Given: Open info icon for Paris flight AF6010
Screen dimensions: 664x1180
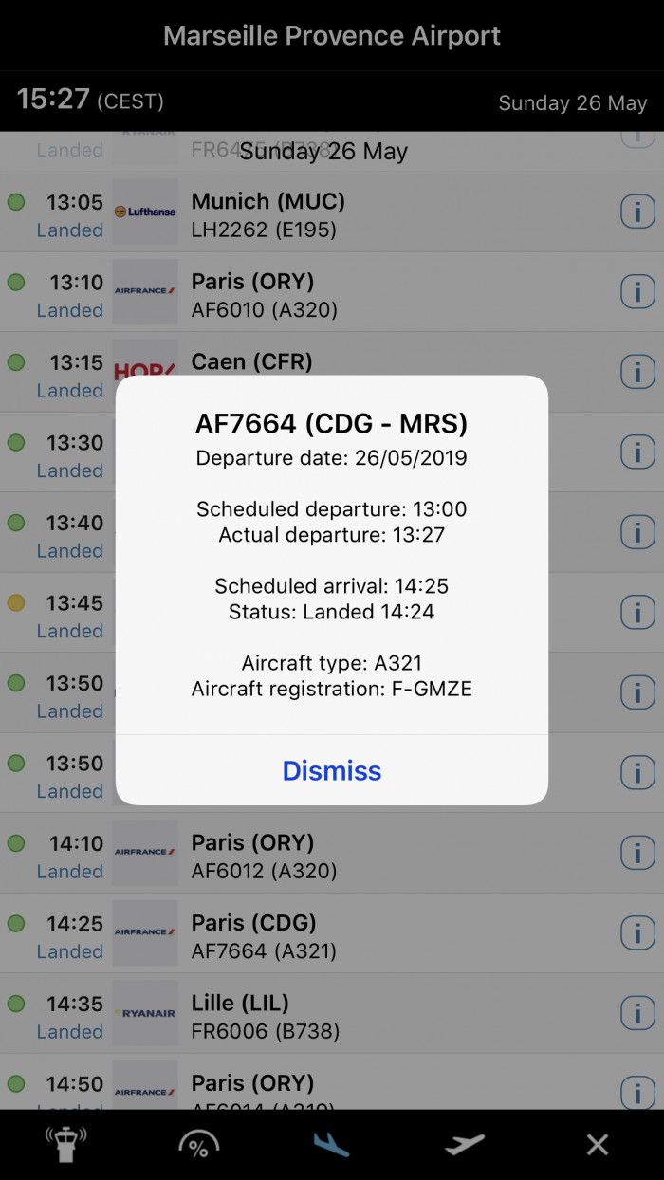Looking at the screenshot, I should tap(637, 293).
